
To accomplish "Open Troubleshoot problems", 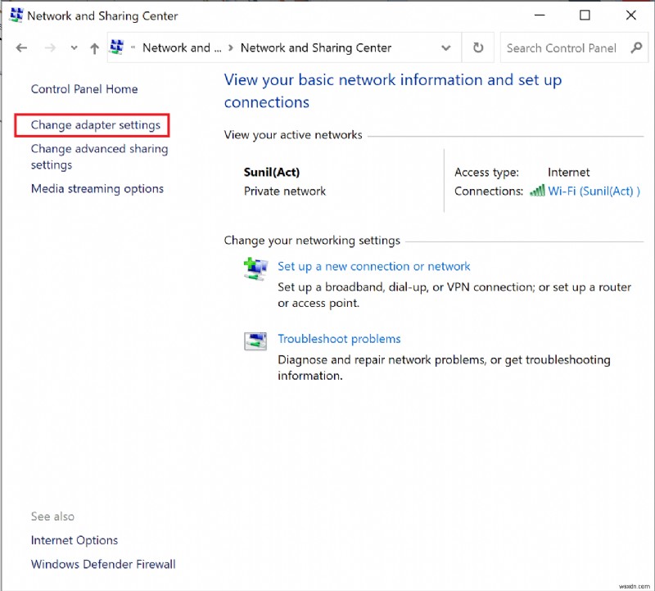I will click(x=339, y=339).
